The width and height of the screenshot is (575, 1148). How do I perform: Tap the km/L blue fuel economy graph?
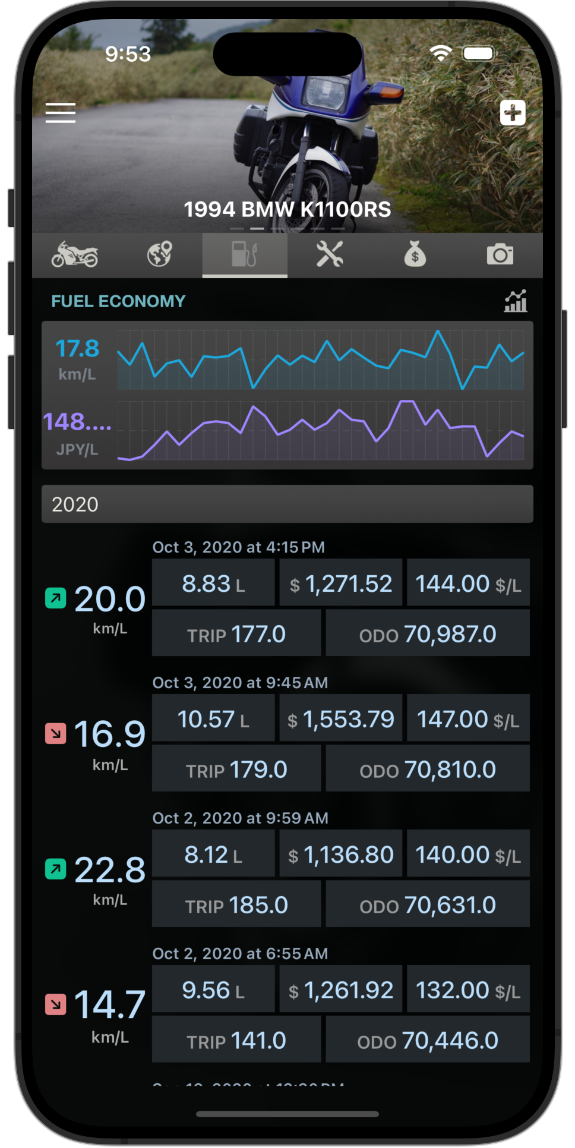[320, 360]
